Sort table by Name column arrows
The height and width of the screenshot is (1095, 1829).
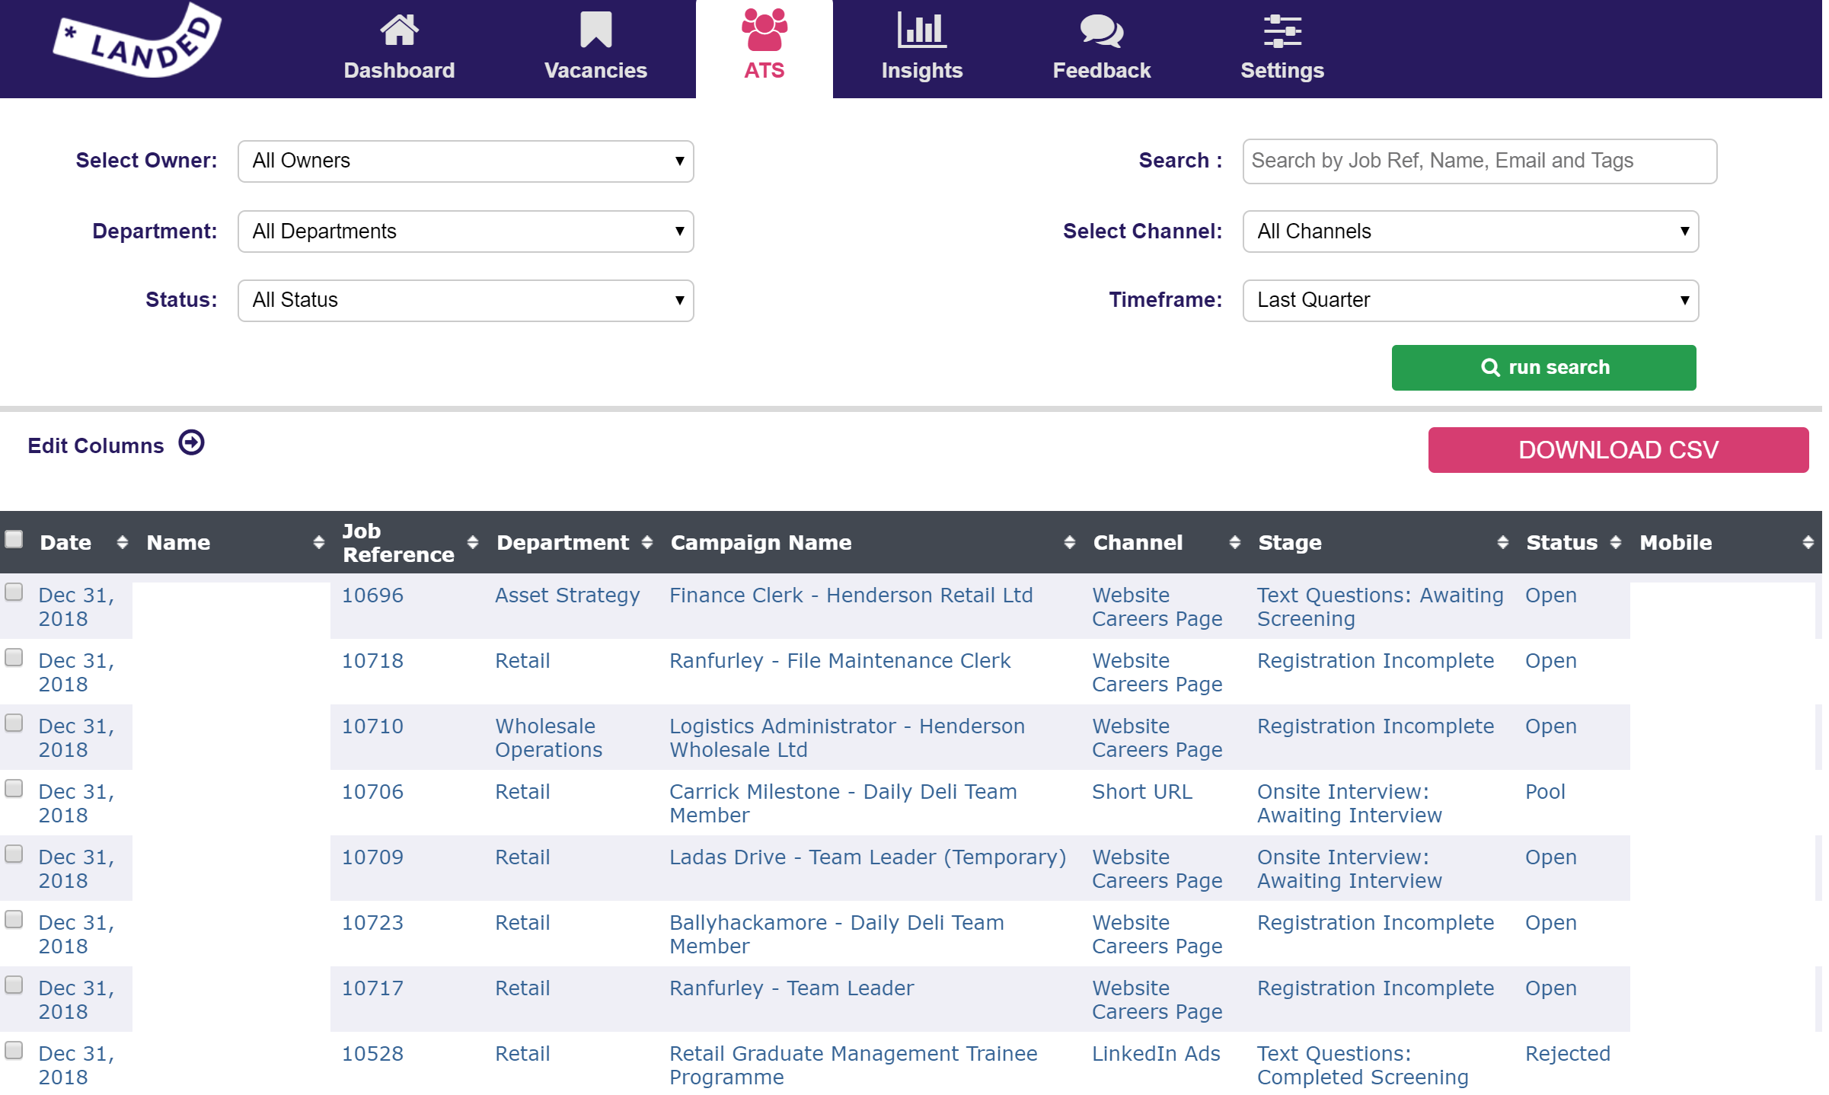tap(318, 542)
